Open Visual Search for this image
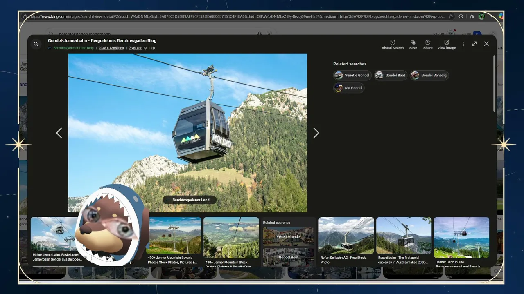Image resolution: width=524 pixels, height=294 pixels. pos(393,45)
